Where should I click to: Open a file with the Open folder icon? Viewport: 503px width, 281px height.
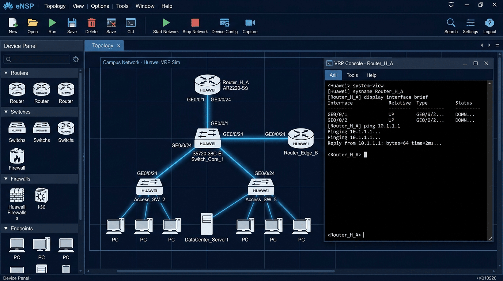[x=33, y=23]
